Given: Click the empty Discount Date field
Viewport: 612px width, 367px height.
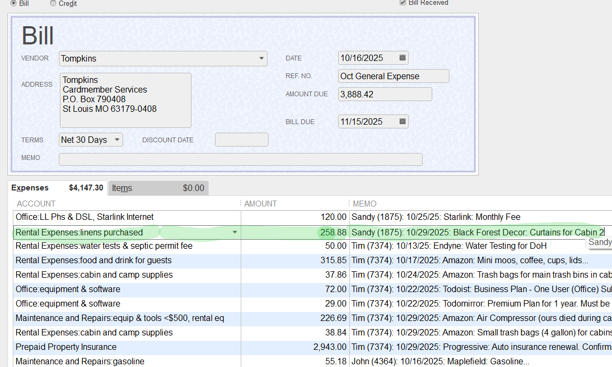Looking at the screenshot, I should click(x=242, y=140).
